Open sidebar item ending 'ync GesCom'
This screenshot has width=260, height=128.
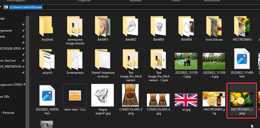tap(8, 61)
